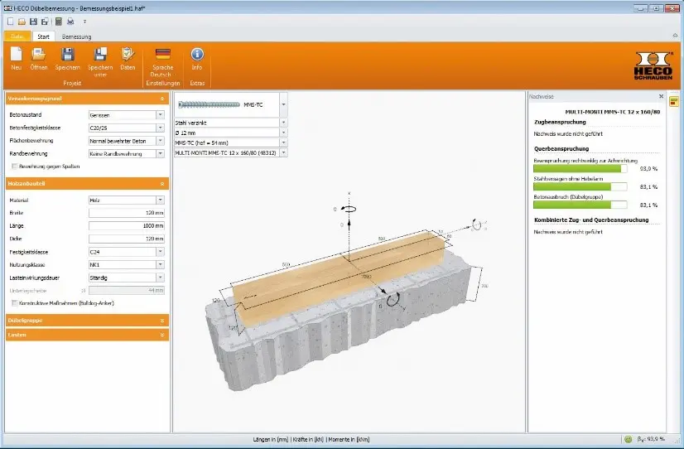684x449 pixels.
Task: Open the Randbewehrung dropdown
Action: [x=161, y=153]
